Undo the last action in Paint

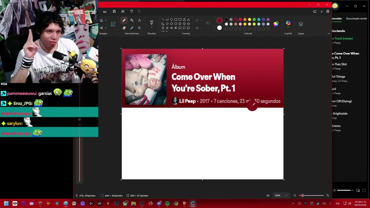click(132, 12)
